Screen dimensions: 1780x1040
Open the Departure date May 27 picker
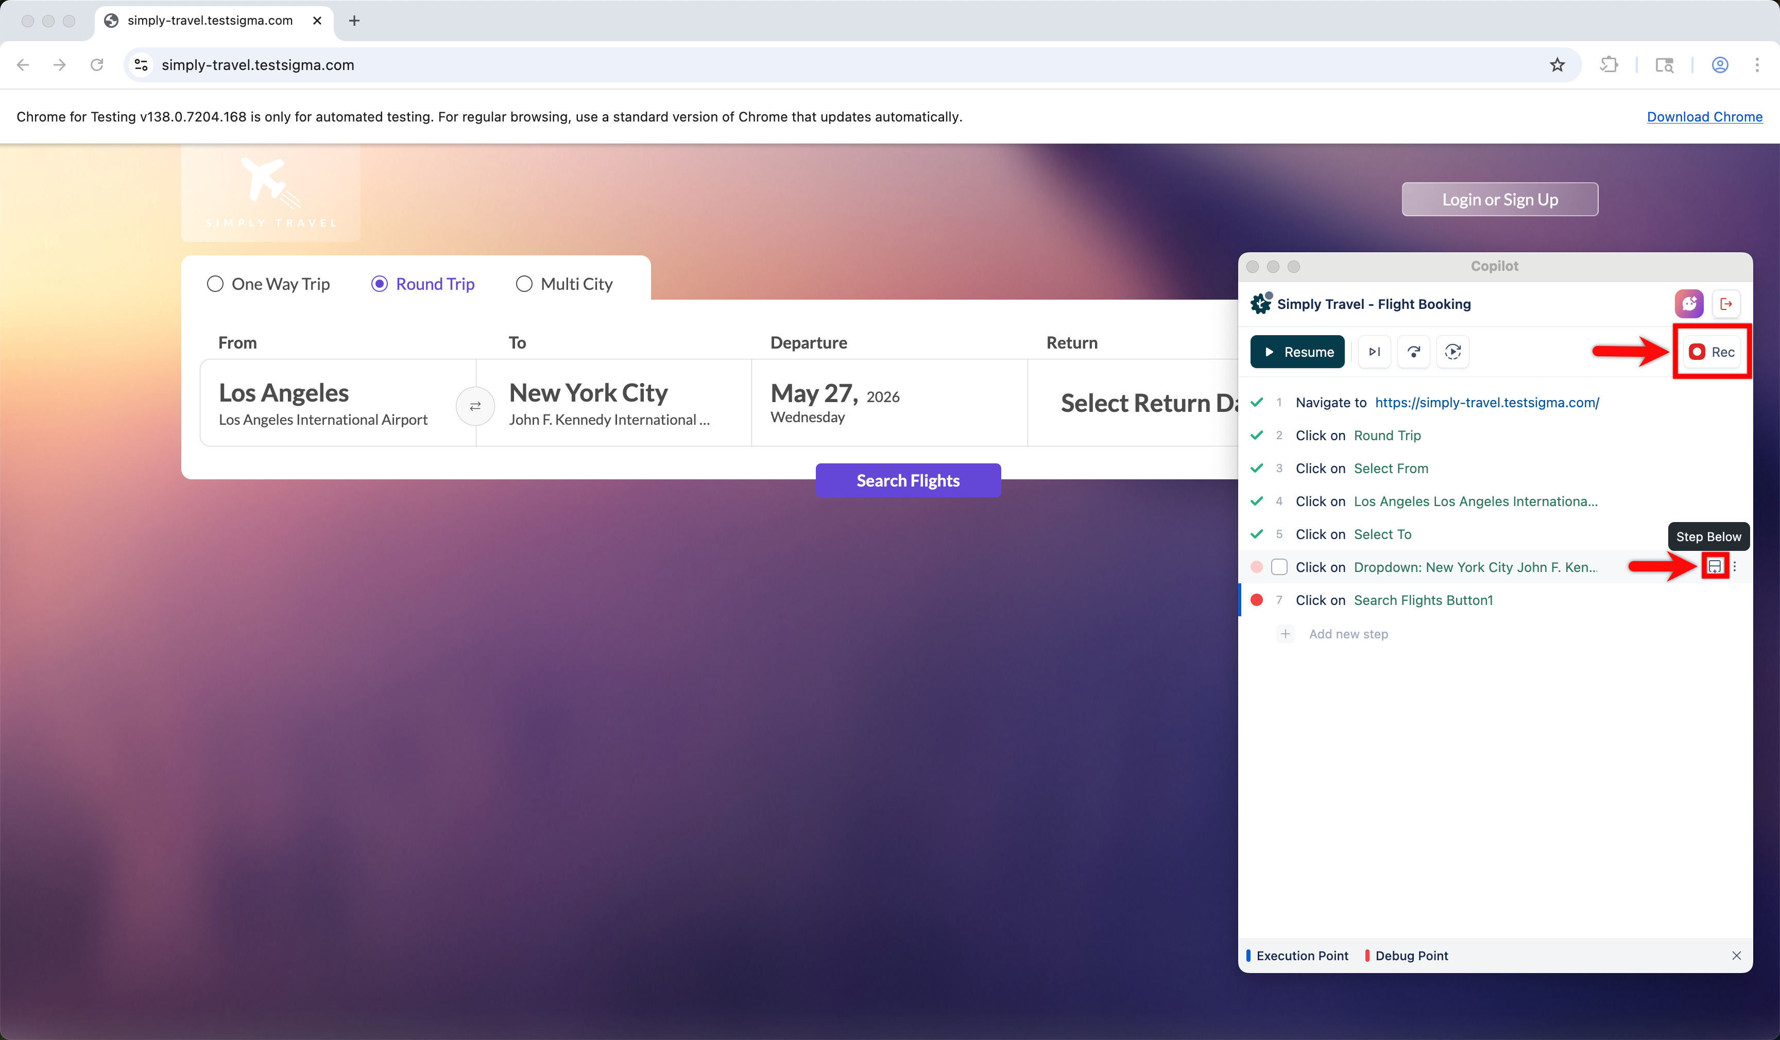tap(889, 403)
